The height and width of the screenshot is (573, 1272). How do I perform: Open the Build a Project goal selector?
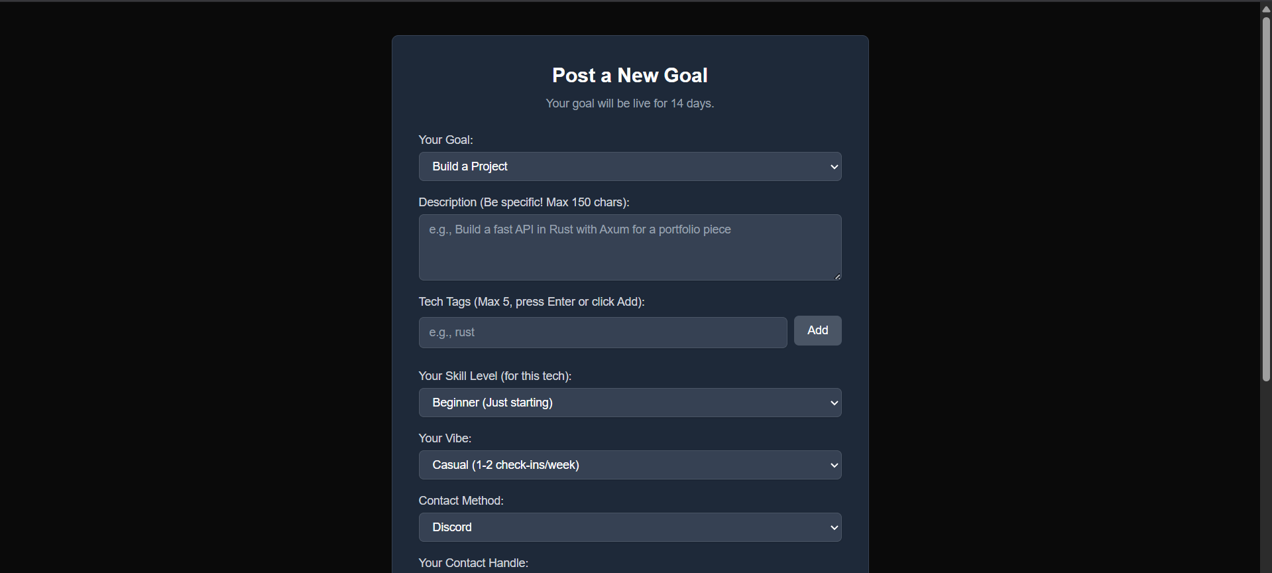(630, 166)
